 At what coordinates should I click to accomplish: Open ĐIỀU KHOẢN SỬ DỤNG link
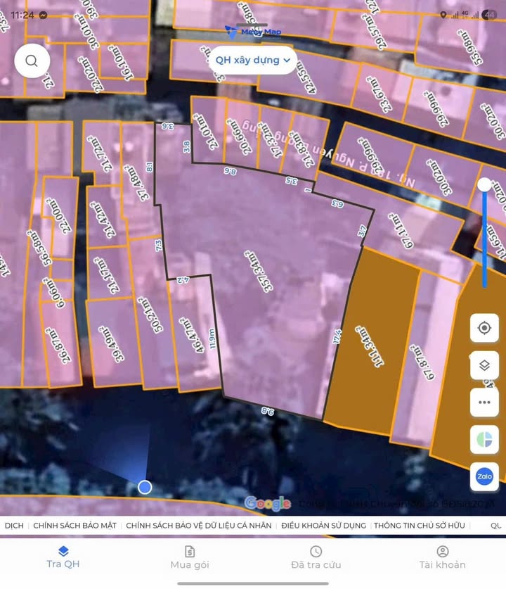pyautogui.click(x=323, y=526)
